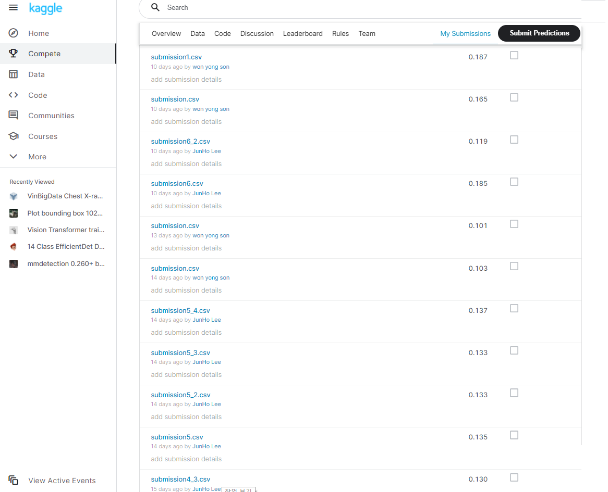Check the box beside submission5.csv
The height and width of the screenshot is (492, 608).
(514, 435)
